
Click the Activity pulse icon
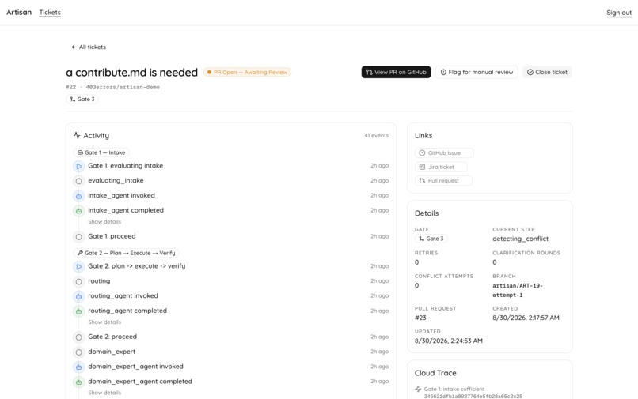point(77,135)
